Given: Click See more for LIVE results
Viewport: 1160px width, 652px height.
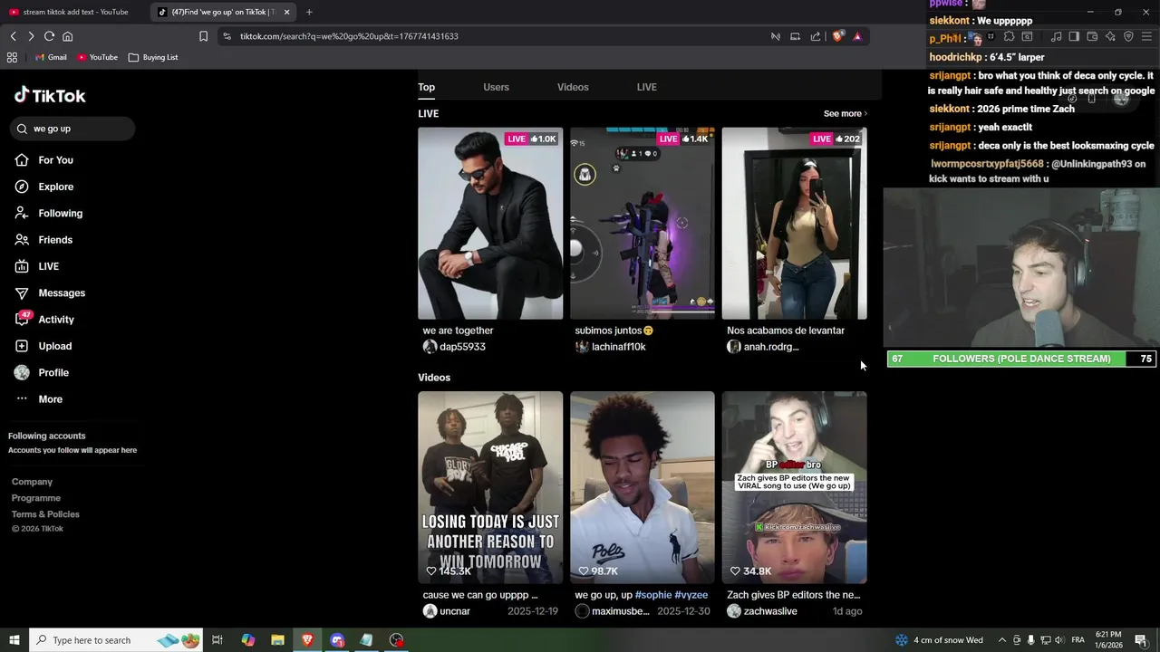Looking at the screenshot, I should pyautogui.click(x=845, y=114).
